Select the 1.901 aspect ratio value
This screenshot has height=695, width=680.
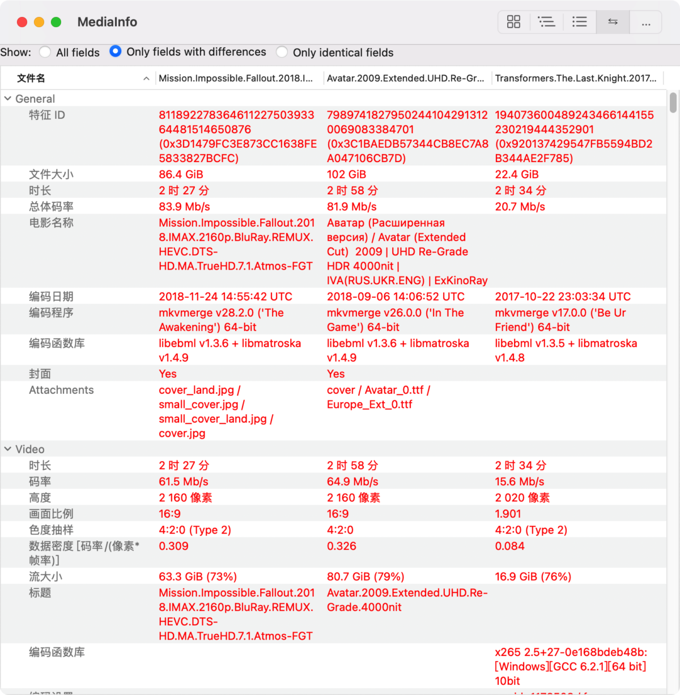pyautogui.click(x=508, y=514)
